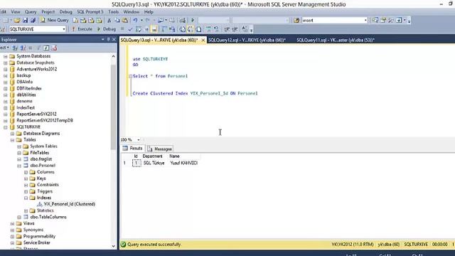Collapse the Indexes folder node
455x256 pixels.
(26, 198)
